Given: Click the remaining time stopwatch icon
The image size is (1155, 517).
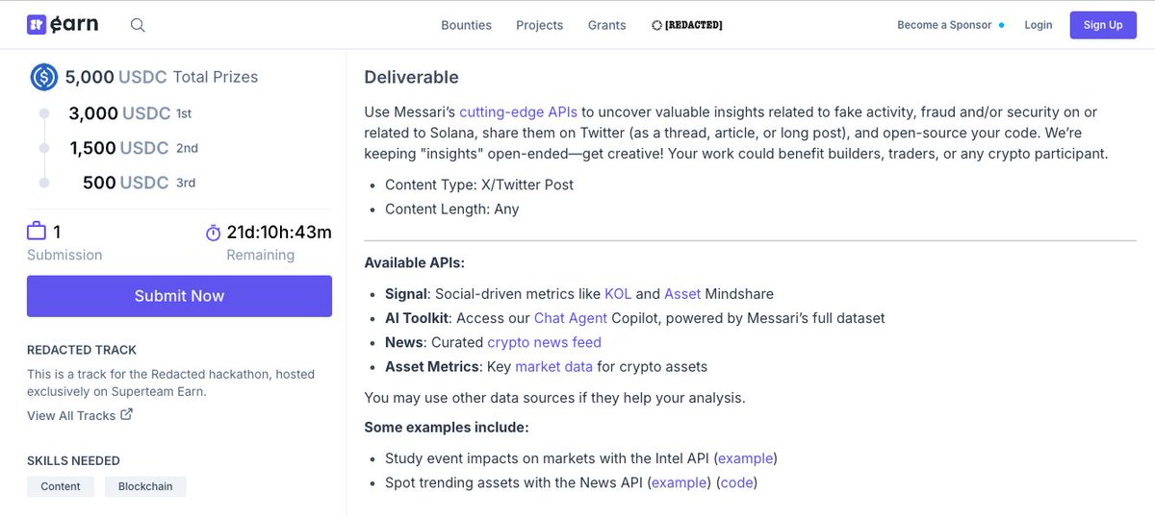Looking at the screenshot, I should [213, 233].
